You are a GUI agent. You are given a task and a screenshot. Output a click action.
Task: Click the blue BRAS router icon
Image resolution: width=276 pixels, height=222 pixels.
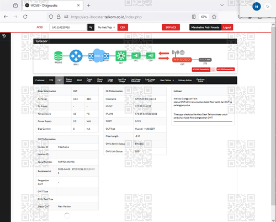click(x=76, y=56)
